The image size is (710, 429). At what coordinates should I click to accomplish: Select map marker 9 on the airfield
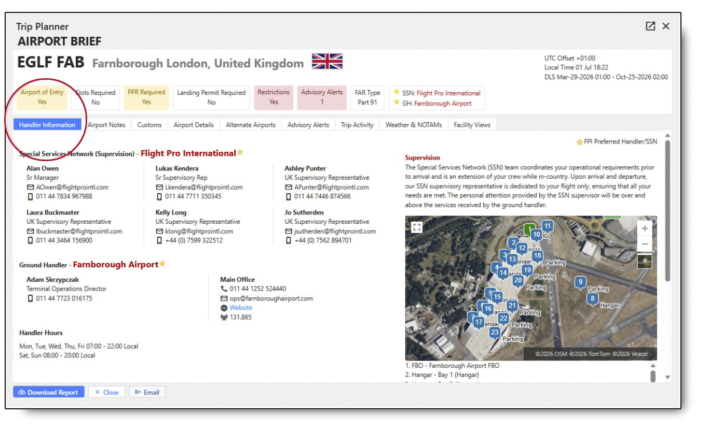[580, 282]
